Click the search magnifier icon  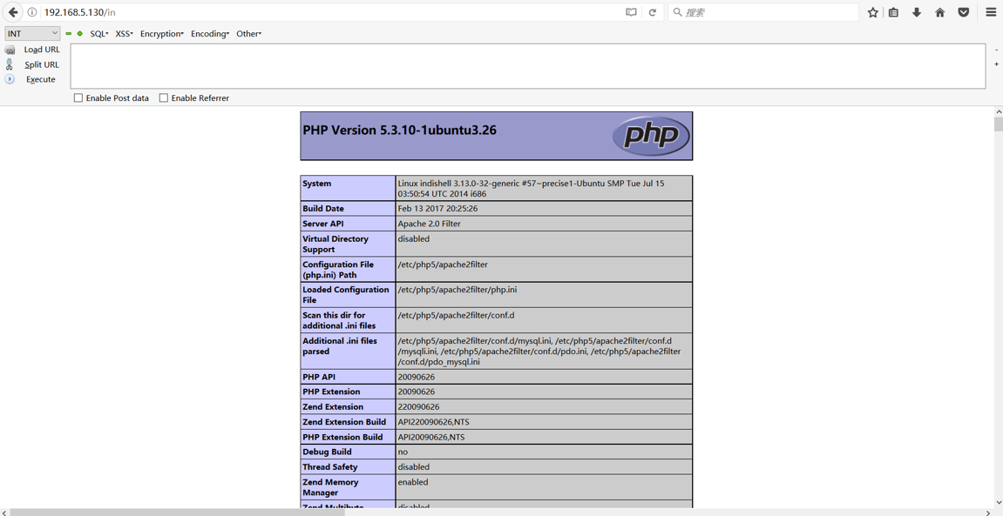click(x=677, y=12)
